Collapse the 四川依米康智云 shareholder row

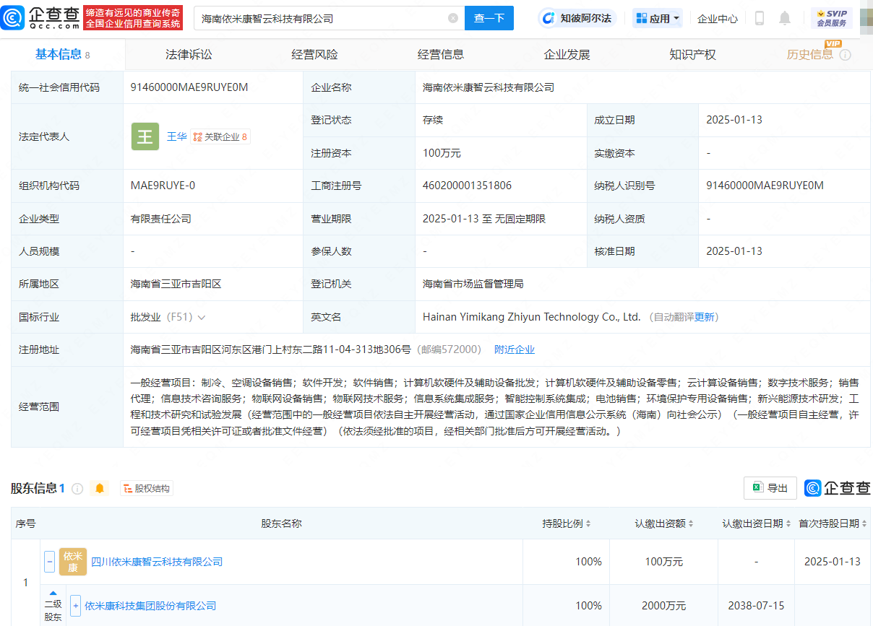point(49,562)
